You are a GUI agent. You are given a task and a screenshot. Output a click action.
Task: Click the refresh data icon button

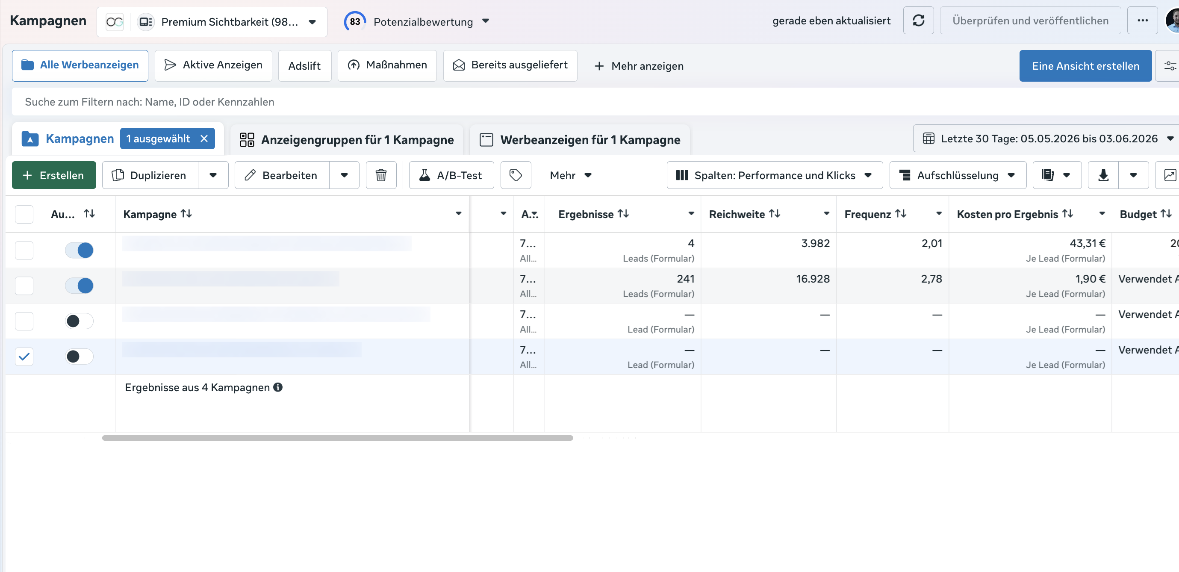point(918,21)
